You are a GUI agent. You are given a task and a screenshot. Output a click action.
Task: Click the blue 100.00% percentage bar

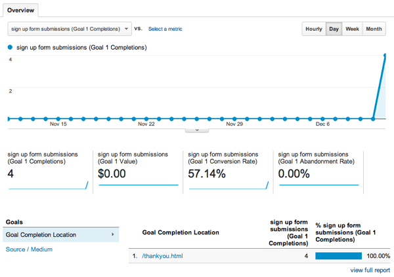(338, 256)
